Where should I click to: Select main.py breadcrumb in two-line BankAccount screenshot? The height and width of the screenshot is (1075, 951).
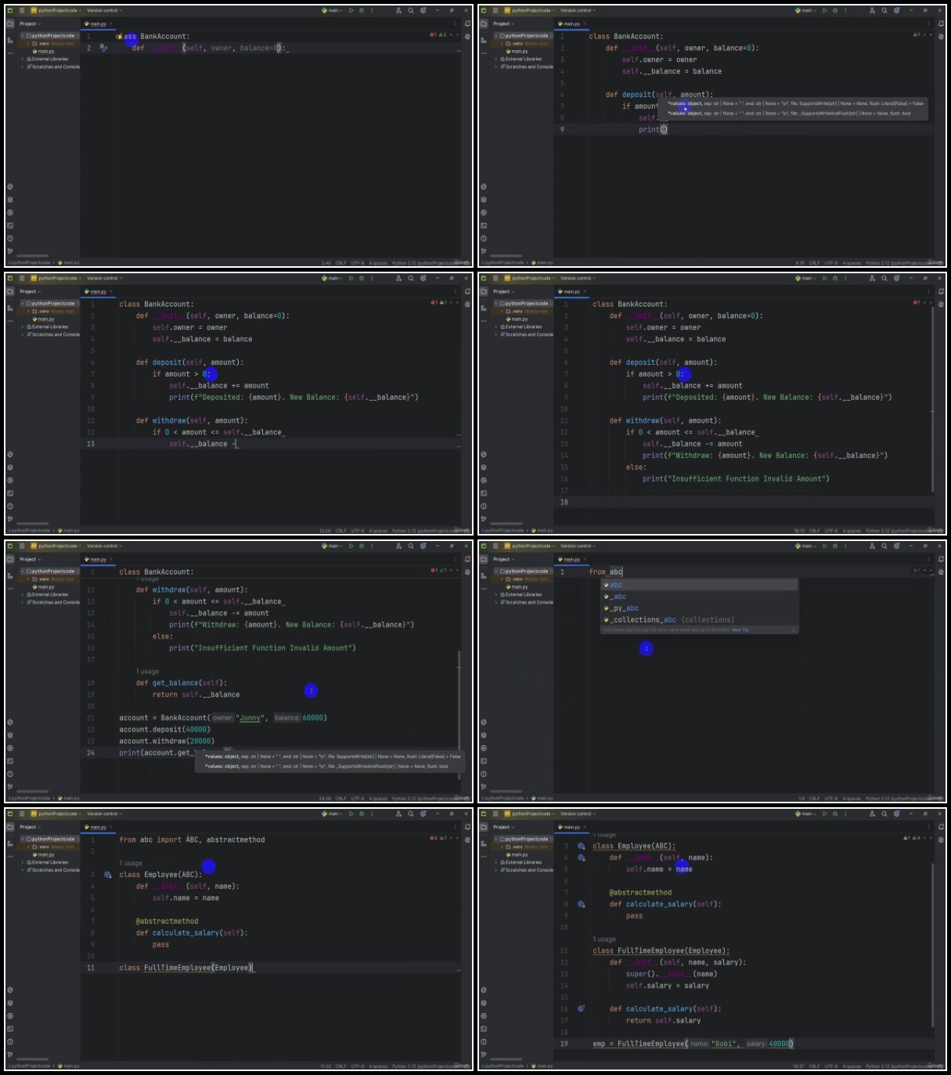pyautogui.click(x=69, y=262)
